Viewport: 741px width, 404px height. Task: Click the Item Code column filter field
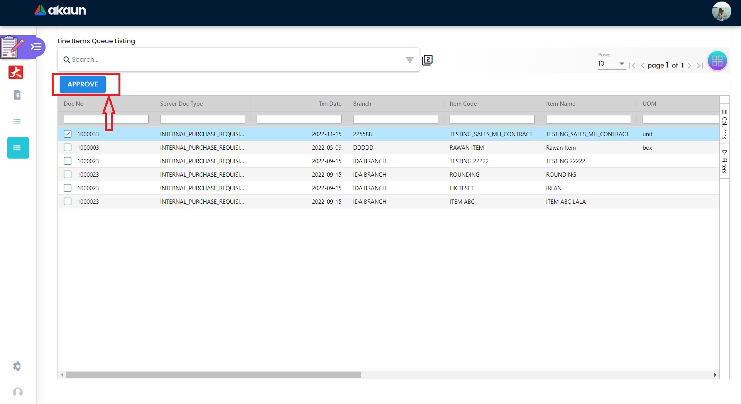pyautogui.click(x=492, y=119)
